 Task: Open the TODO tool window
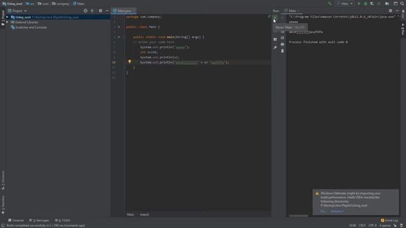pyautogui.click(x=62, y=220)
